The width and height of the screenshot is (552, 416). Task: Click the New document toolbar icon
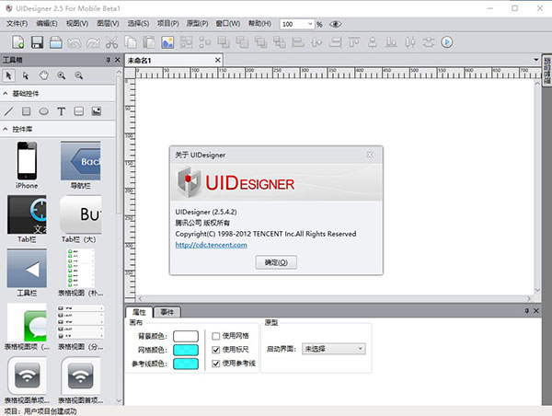tap(18, 42)
